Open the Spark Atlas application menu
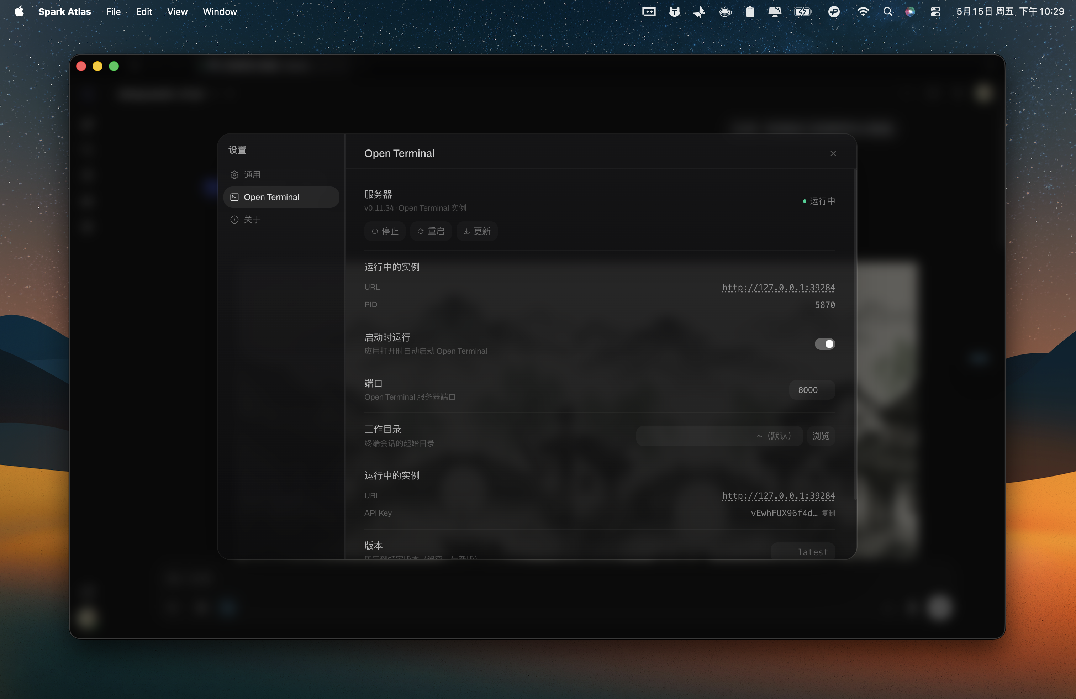This screenshot has height=699, width=1076. tap(65, 12)
